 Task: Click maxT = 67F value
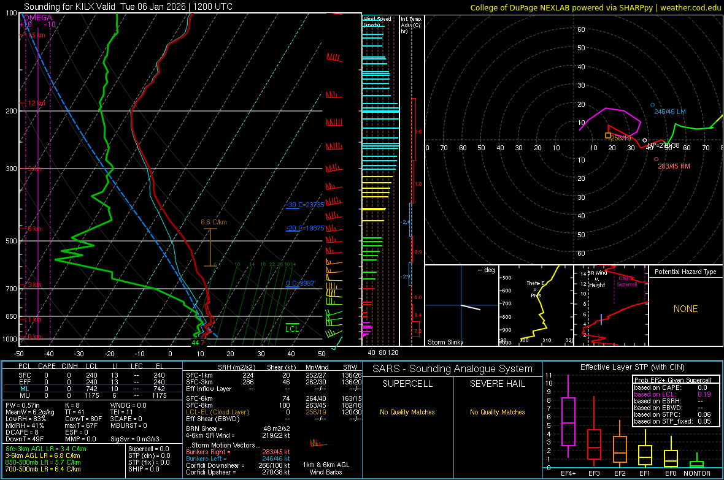[x=81, y=425]
